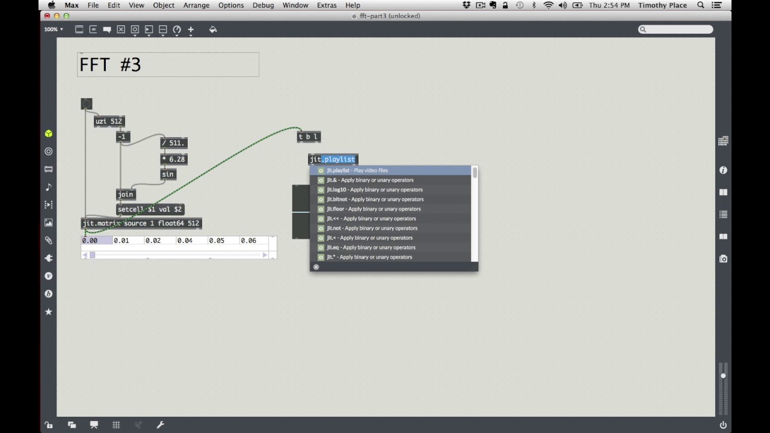Open the button objects palette
Screen dimensions: 770x433
(135, 29)
